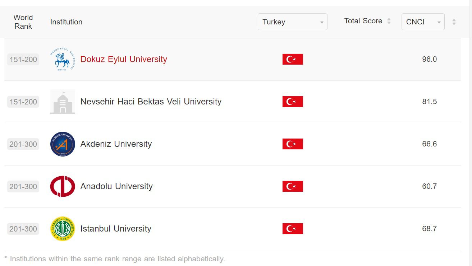Click Dokuz Eylul's 151-200 rank badge
This screenshot has width=472, height=266.
[23, 60]
